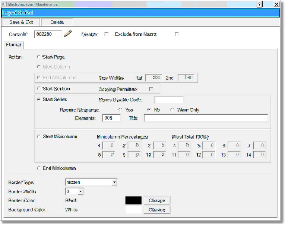Viewport: 285px width, 225px height.
Task: Click Minicolumn percentage field 3
Action: [x=159, y=146]
